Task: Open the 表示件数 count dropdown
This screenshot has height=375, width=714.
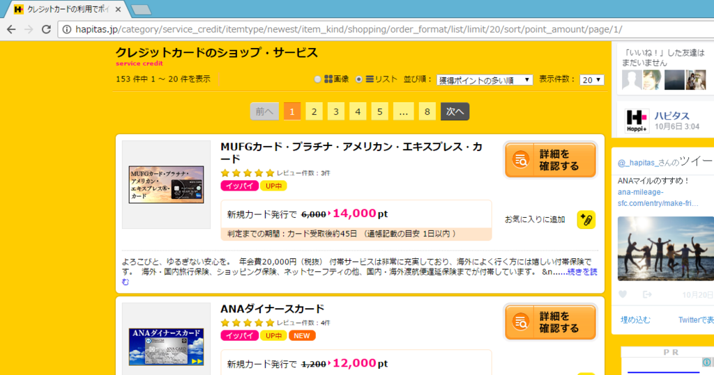Action: tap(591, 80)
